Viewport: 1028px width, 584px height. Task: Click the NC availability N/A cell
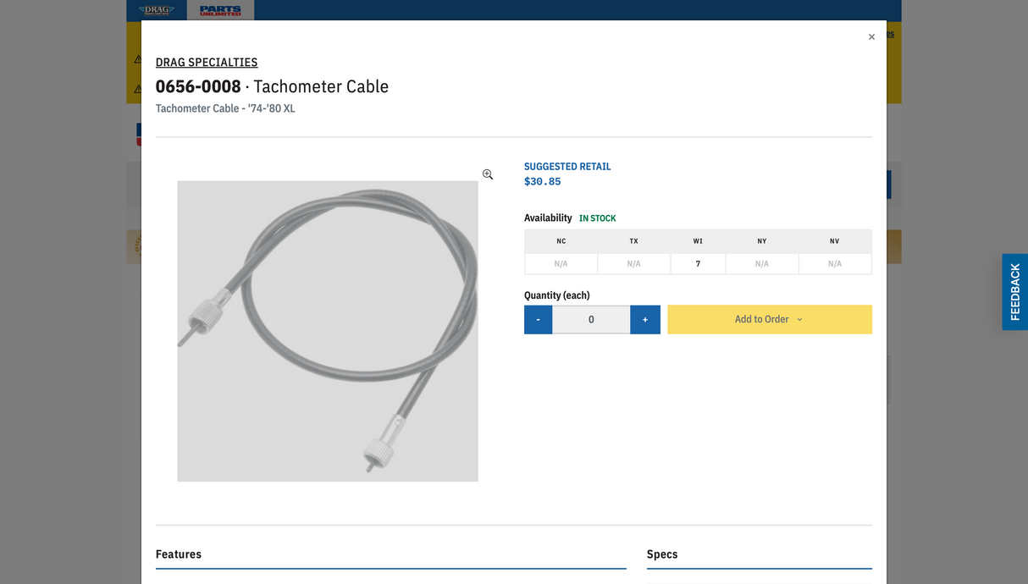click(561, 264)
